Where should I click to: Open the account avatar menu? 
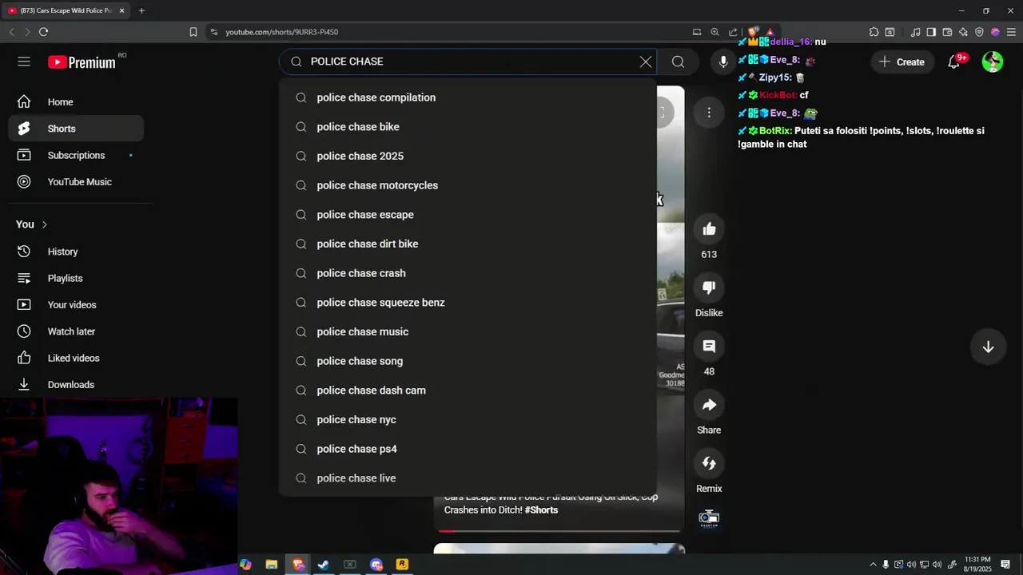993,61
